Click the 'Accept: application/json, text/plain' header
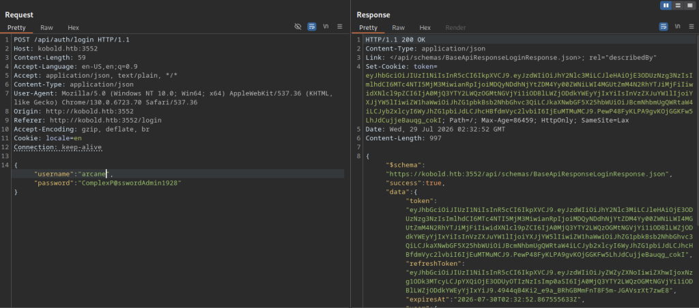The image size is (699, 308). click(x=96, y=75)
